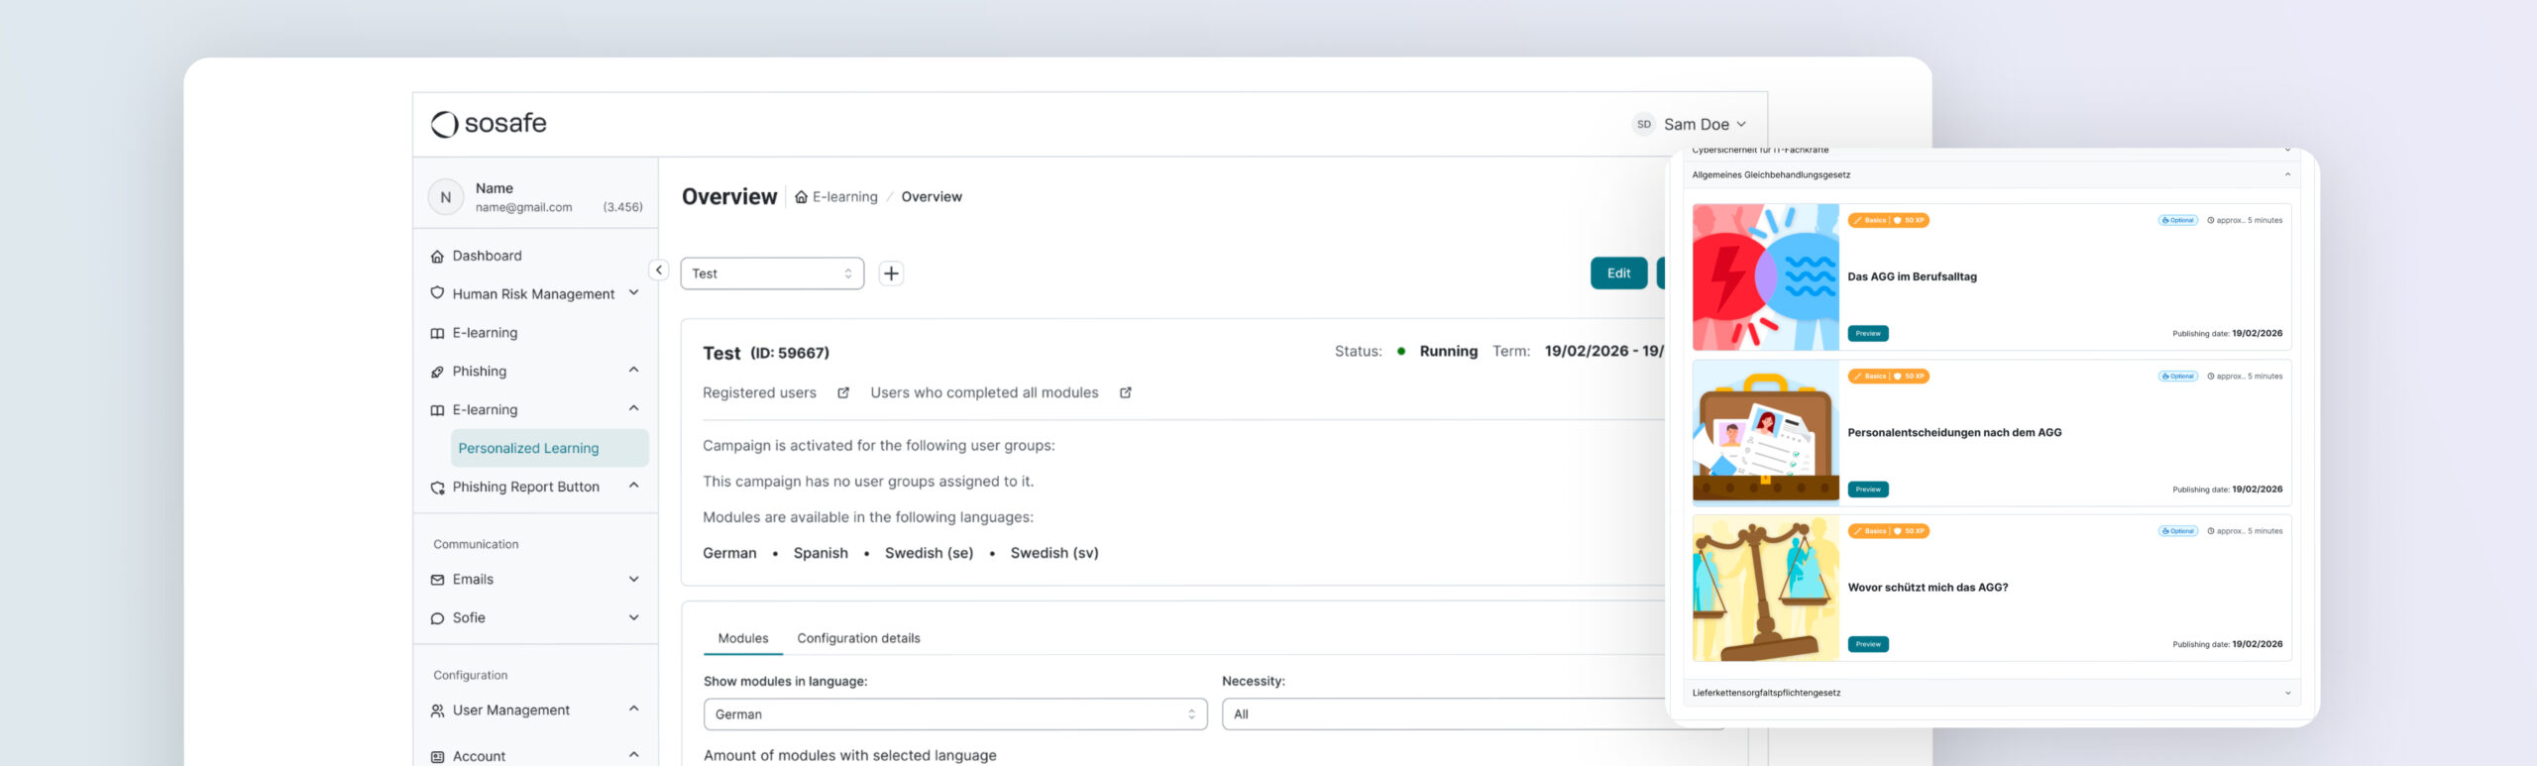The height and width of the screenshot is (766, 2537).
Task: Click the plus icon next to Test selector
Action: (891, 274)
